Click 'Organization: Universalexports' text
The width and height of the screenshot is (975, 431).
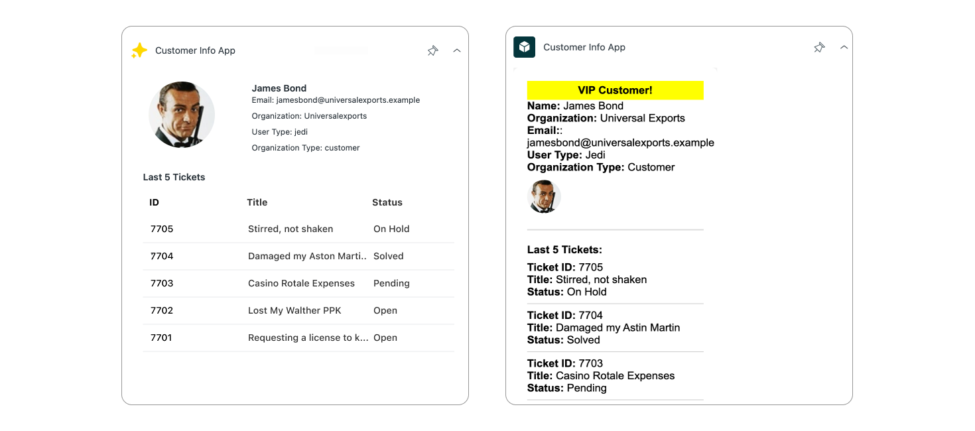(x=309, y=116)
